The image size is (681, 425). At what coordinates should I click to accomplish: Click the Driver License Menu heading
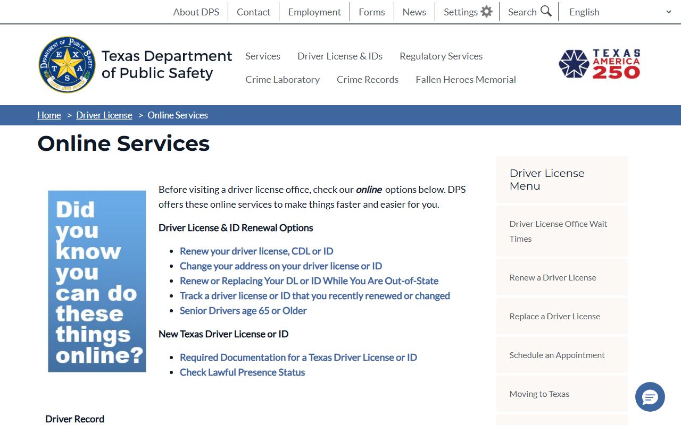[547, 180]
